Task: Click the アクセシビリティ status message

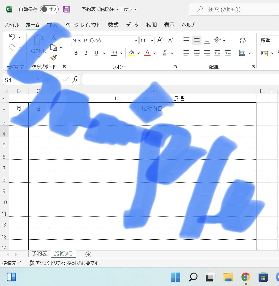Action: (63, 263)
